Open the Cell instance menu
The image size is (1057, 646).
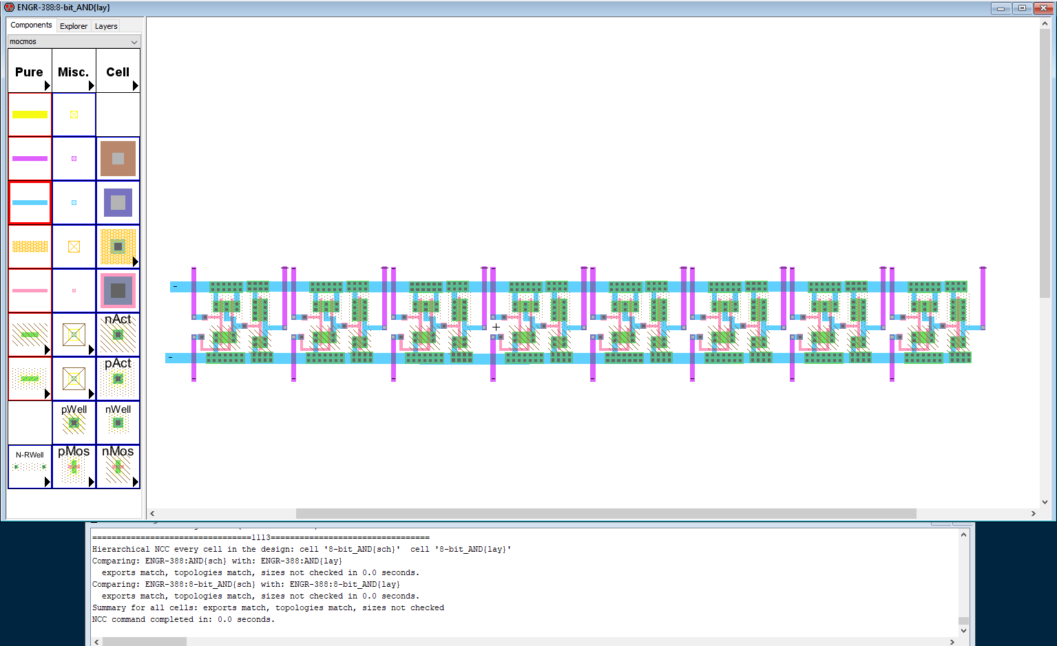click(118, 70)
